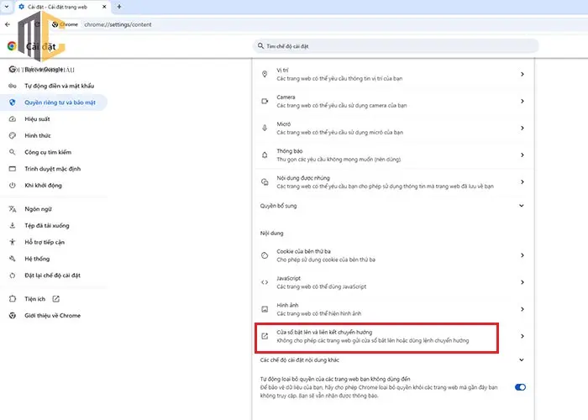Screen dimensions: 588x420
Task: Open Tự động điền và mật khẩu section
Action: point(54,86)
